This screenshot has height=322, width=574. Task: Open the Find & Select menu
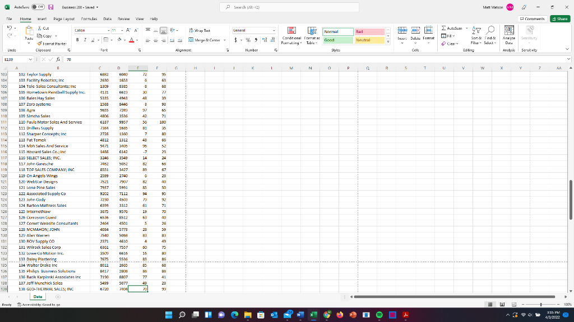(x=490, y=35)
